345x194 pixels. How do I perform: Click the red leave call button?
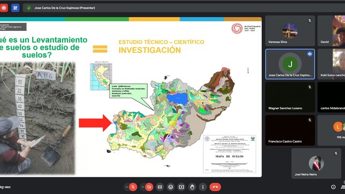(x=215, y=187)
